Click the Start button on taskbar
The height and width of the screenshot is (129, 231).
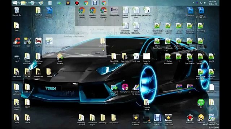(x=15, y=3)
